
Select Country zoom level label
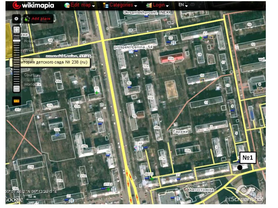click(x=31, y=75)
